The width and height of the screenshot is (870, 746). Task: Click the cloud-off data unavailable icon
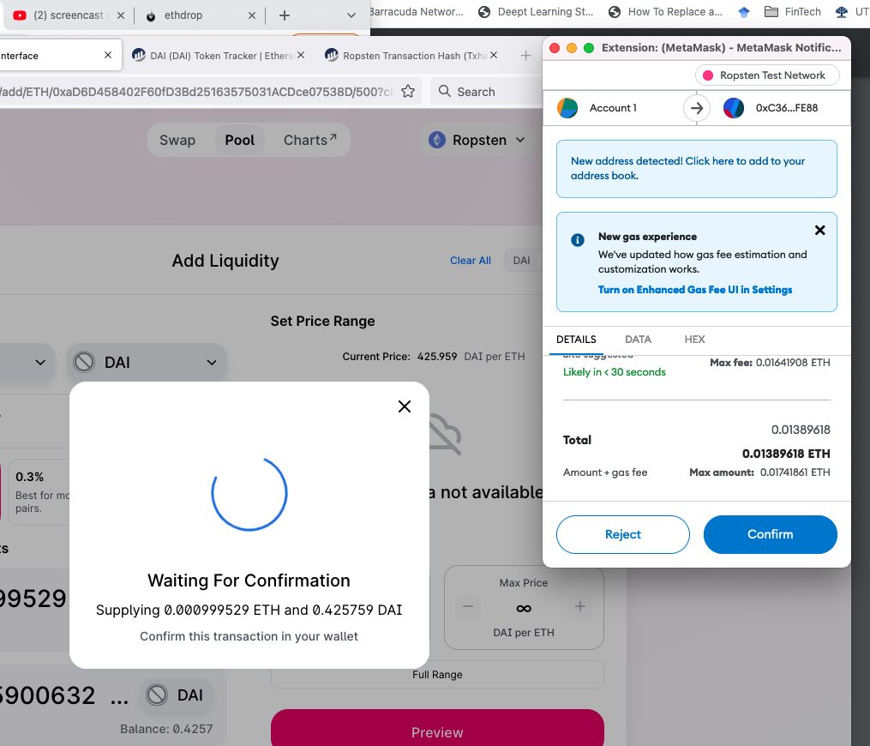point(446,434)
